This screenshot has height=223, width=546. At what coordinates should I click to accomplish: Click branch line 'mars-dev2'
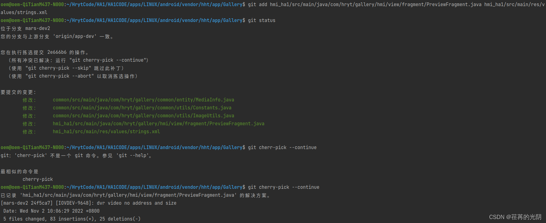(x=38, y=28)
